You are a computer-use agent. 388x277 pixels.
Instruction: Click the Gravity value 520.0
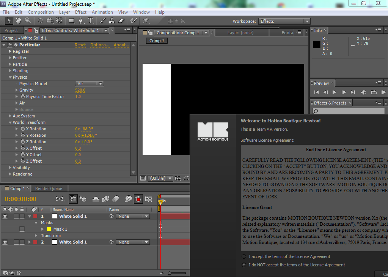80,90
